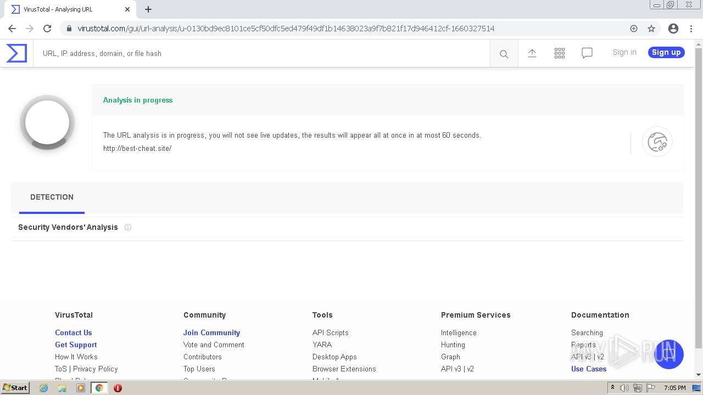Click Join Community link

(x=211, y=332)
